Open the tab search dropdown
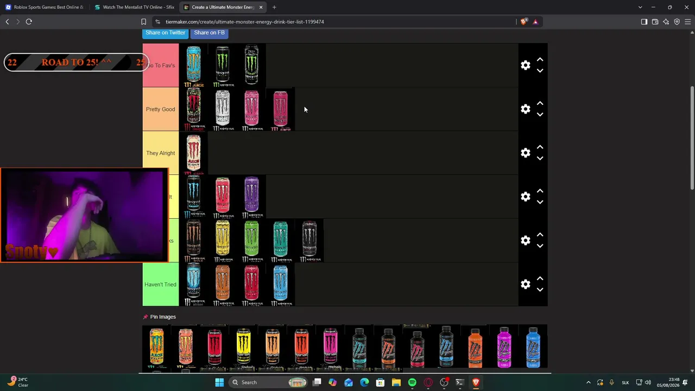 (640, 7)
